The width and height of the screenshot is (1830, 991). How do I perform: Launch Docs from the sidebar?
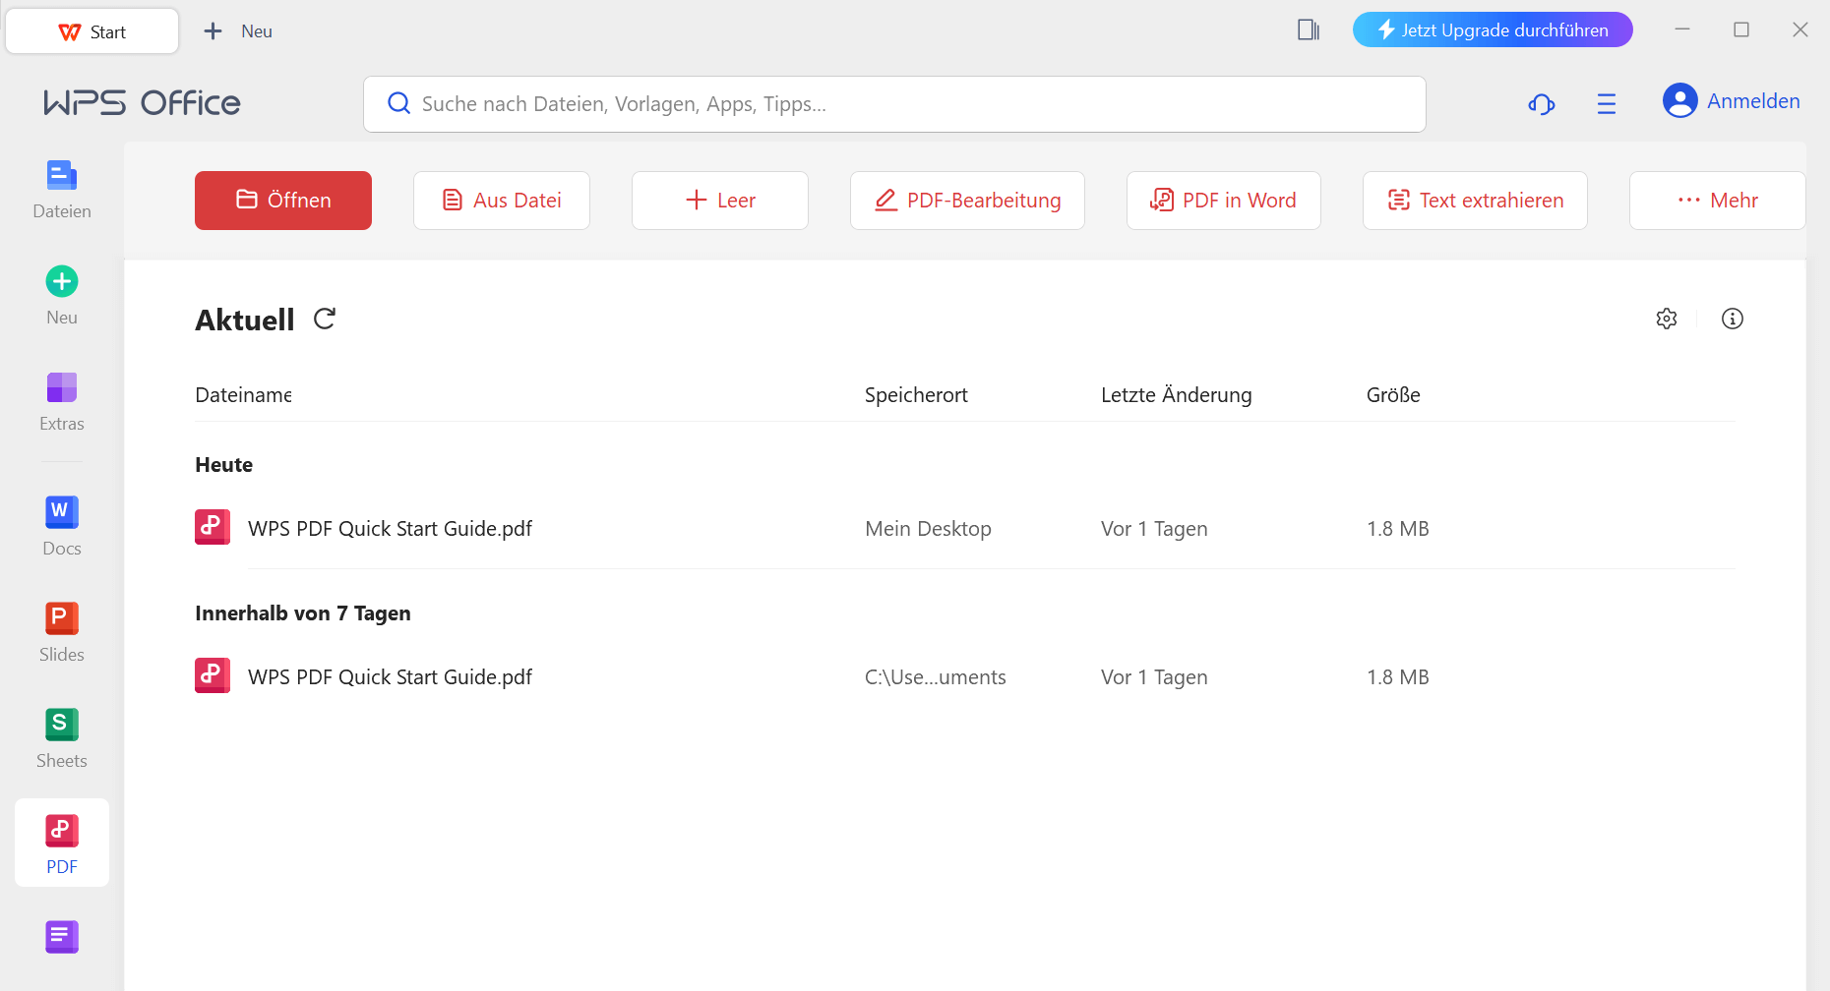point(62,527)
